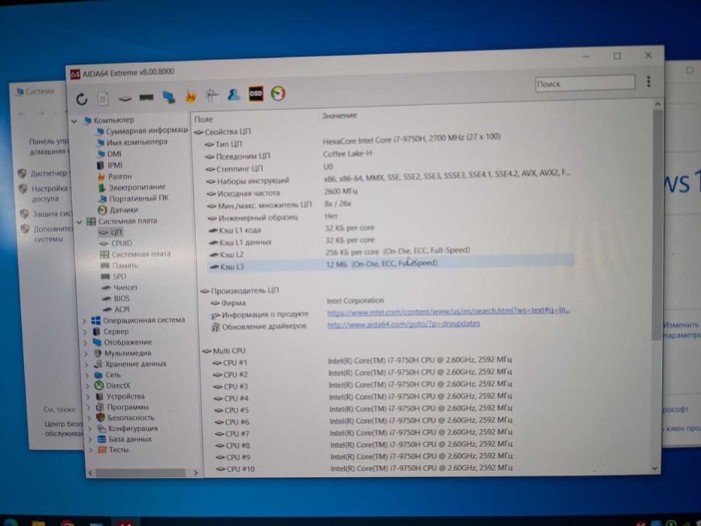Image resolution: width=701 pixels, height=526 pixels.
Task: Select the Кэш L3 row
Action: pos(390,265)
